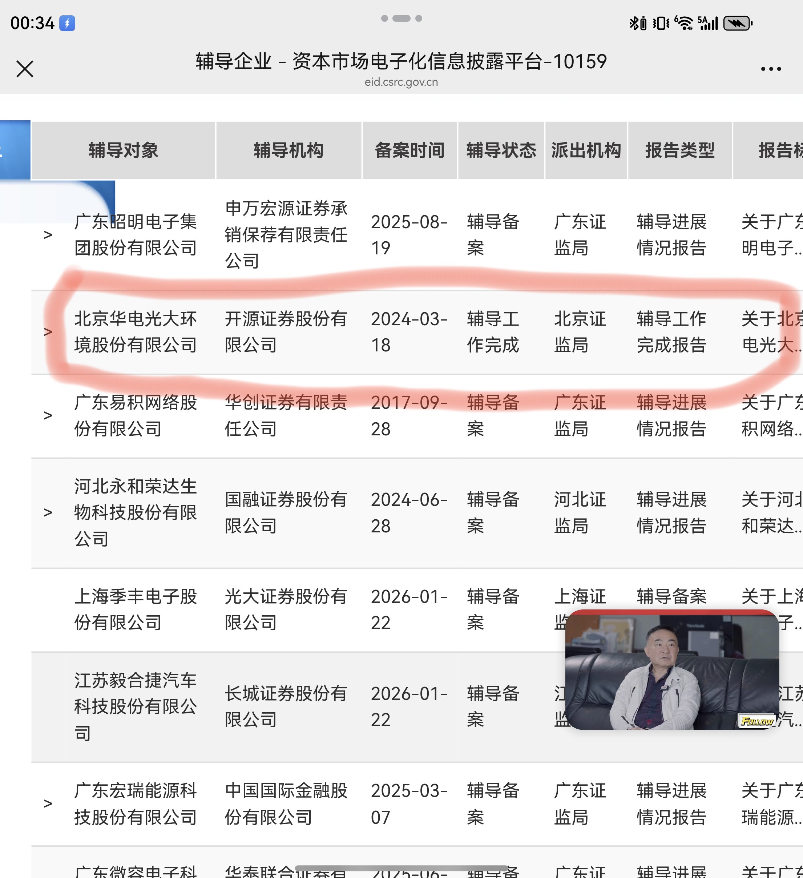Select company 上海季丰电子股份有限公司
The image size is (803, 878).
(136, 609)
